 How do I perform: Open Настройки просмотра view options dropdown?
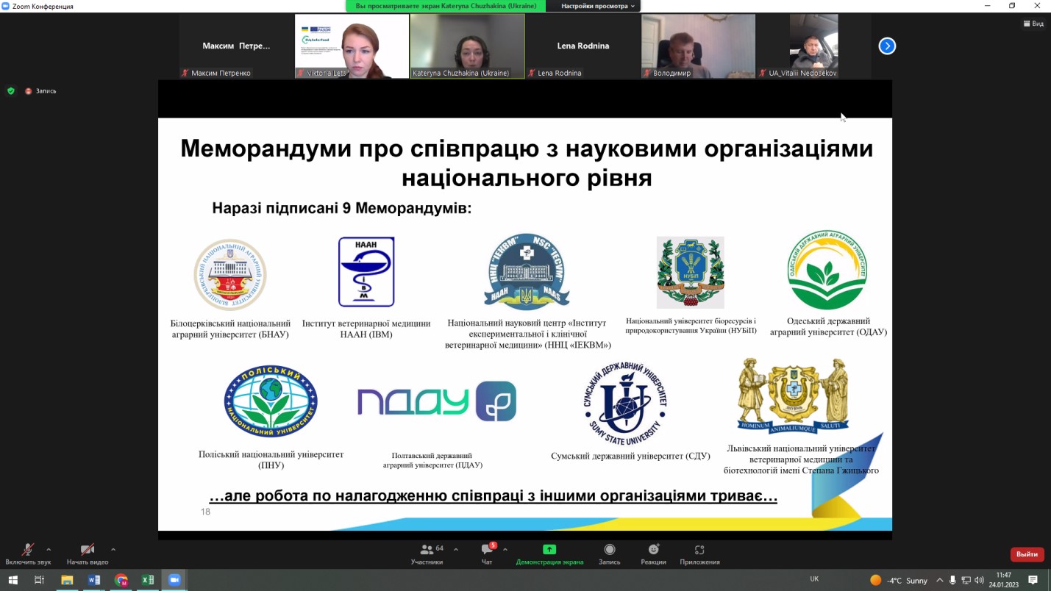(598, 6)
